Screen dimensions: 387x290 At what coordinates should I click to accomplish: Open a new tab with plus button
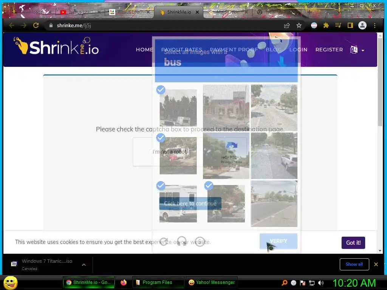pyautogui.click(x=309, y=12)
